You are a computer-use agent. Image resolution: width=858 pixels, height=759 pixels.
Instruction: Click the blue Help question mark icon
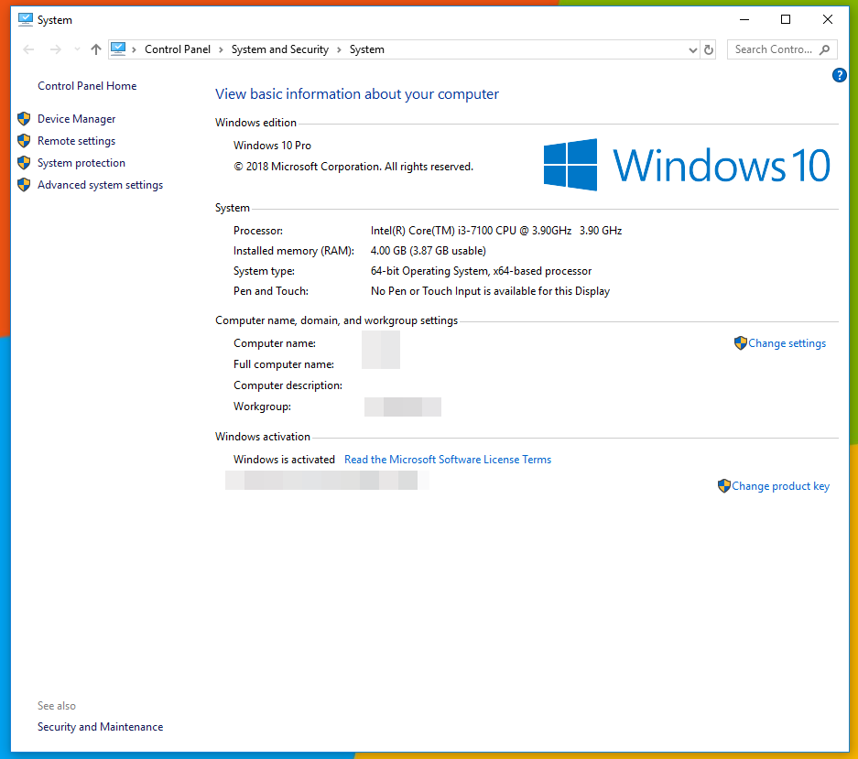pyautogui.click(x=839, y=75)
